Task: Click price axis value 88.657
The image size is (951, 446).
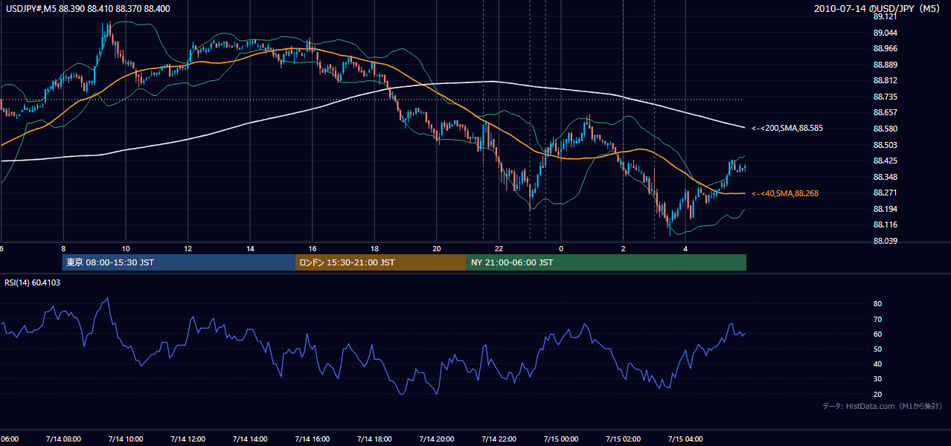Action: pos(885,112)
